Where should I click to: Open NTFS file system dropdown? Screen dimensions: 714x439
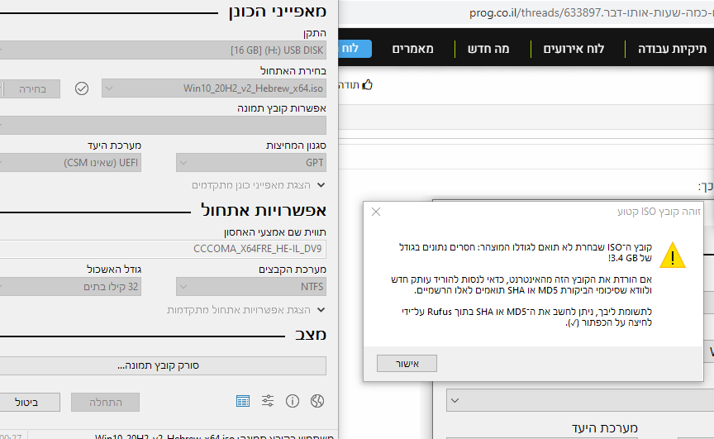coord(251,286)
